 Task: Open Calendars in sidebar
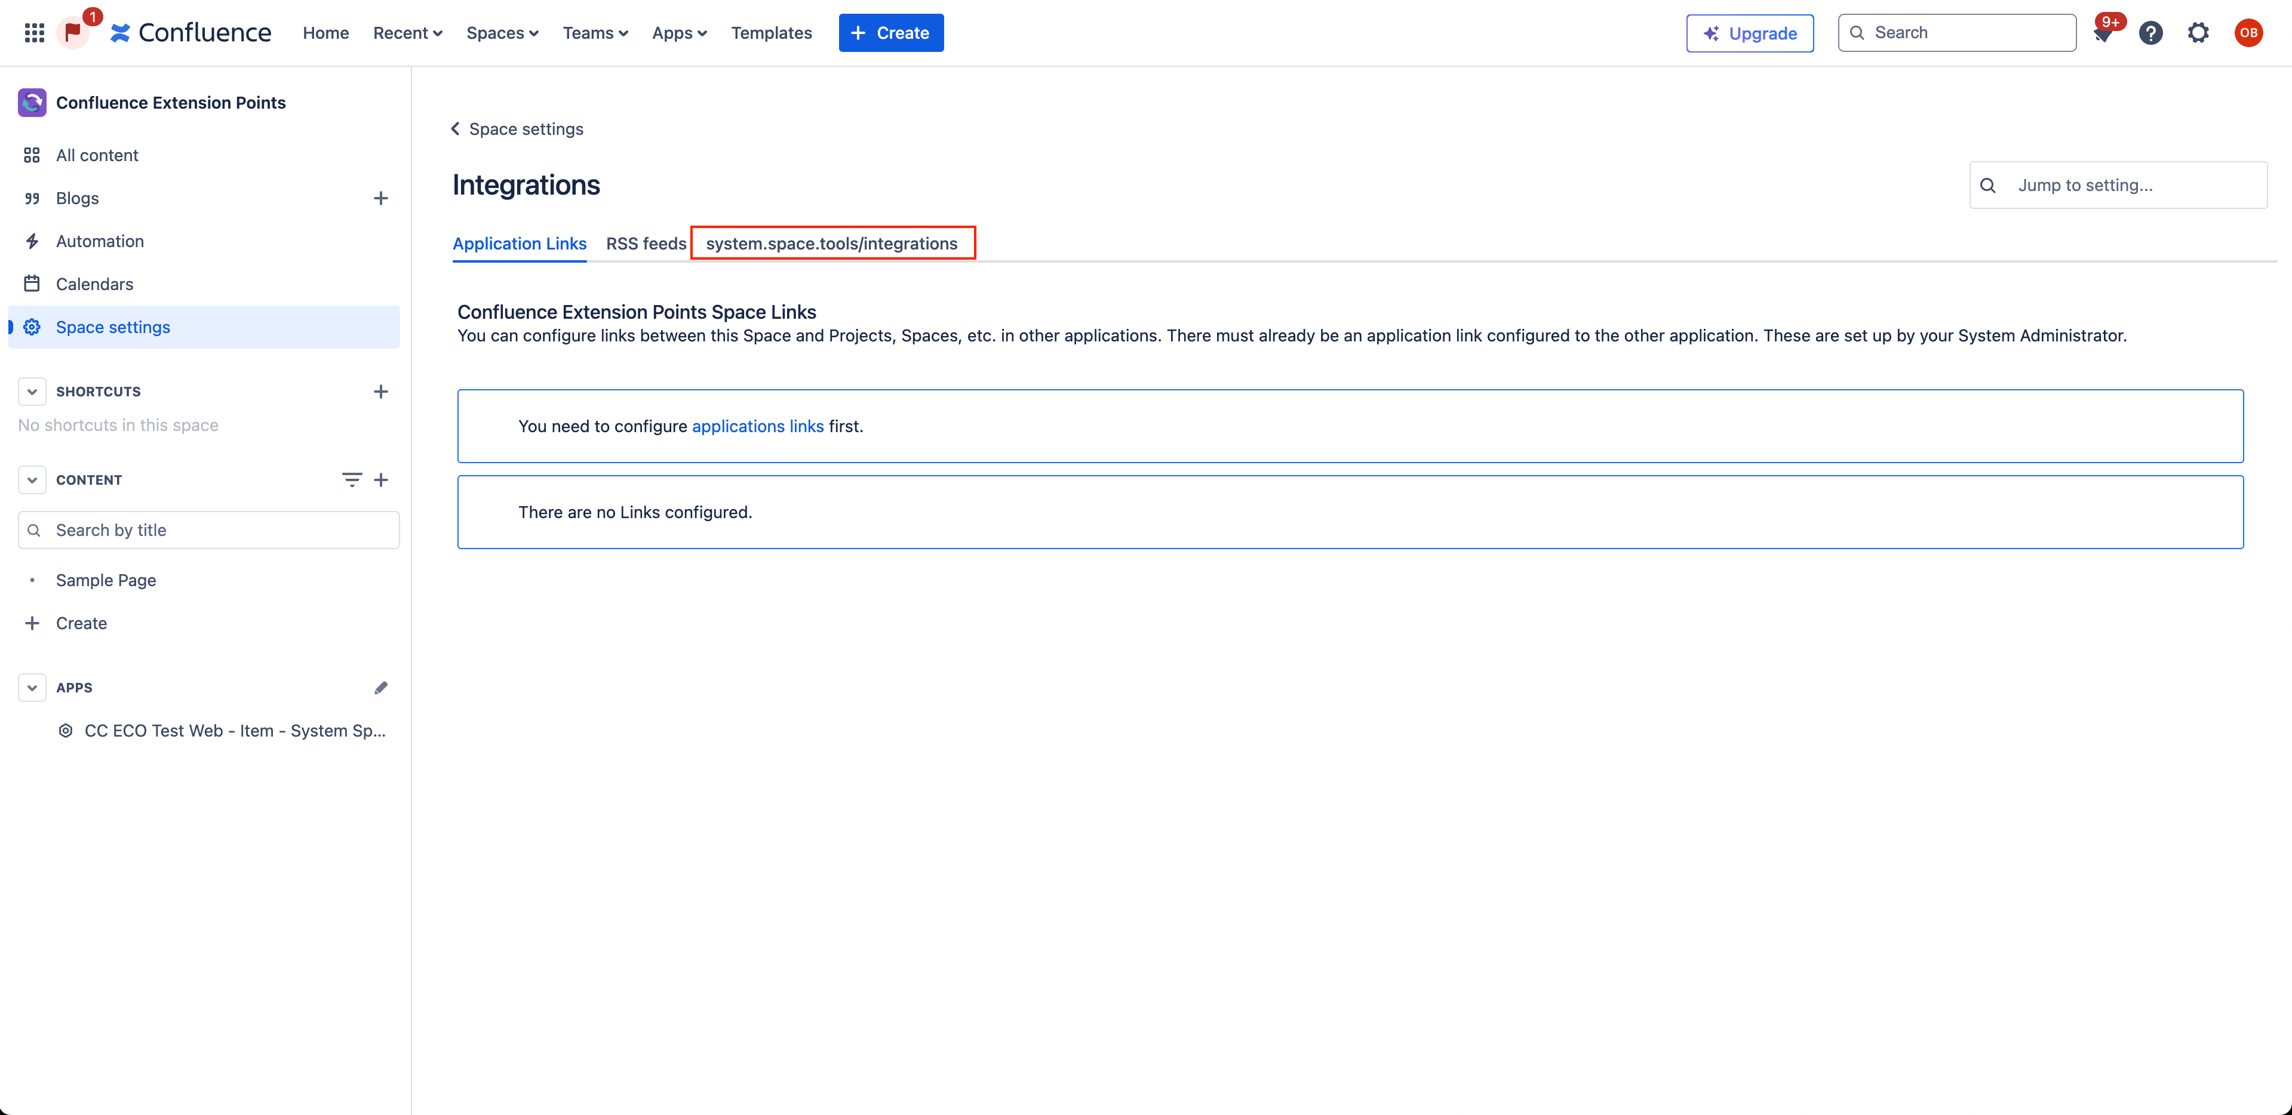94,284
